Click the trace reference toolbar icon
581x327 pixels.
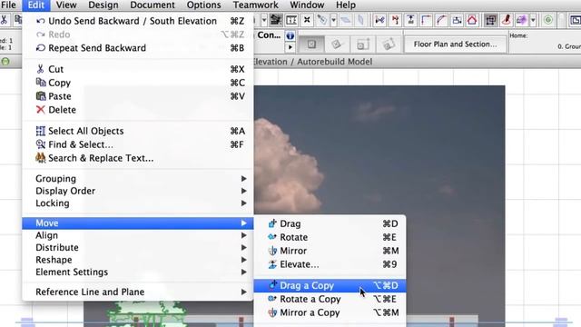pos(275,20)
